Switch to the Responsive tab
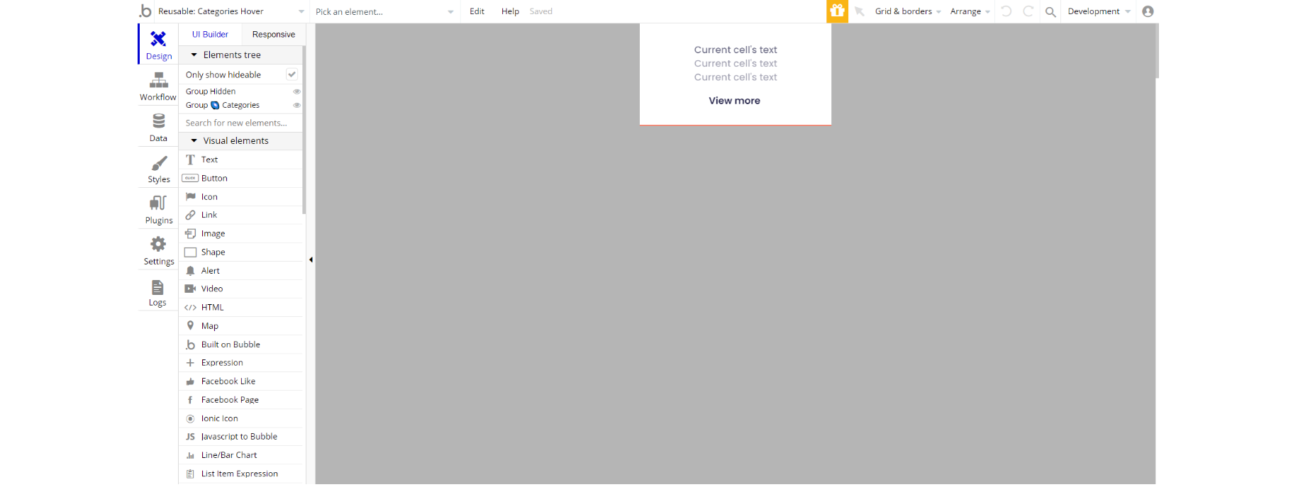 (x=274, y=34)
